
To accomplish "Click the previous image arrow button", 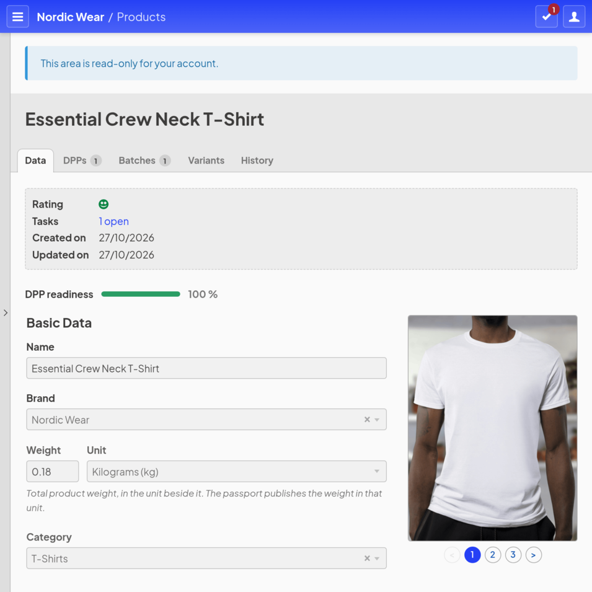I will click(x=452, y=555).
